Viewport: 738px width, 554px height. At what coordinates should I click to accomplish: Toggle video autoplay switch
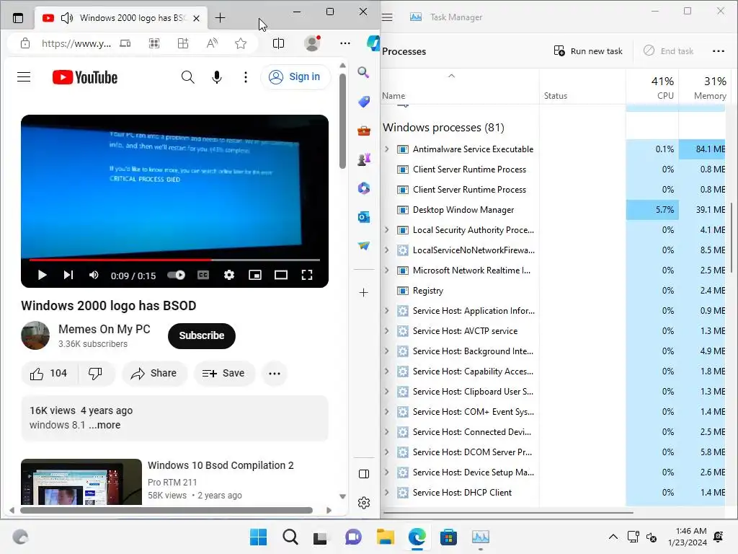pos(177,275)
